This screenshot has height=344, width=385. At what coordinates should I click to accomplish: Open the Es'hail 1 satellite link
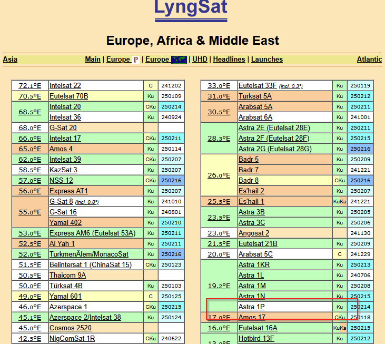(x=251, y=202)
